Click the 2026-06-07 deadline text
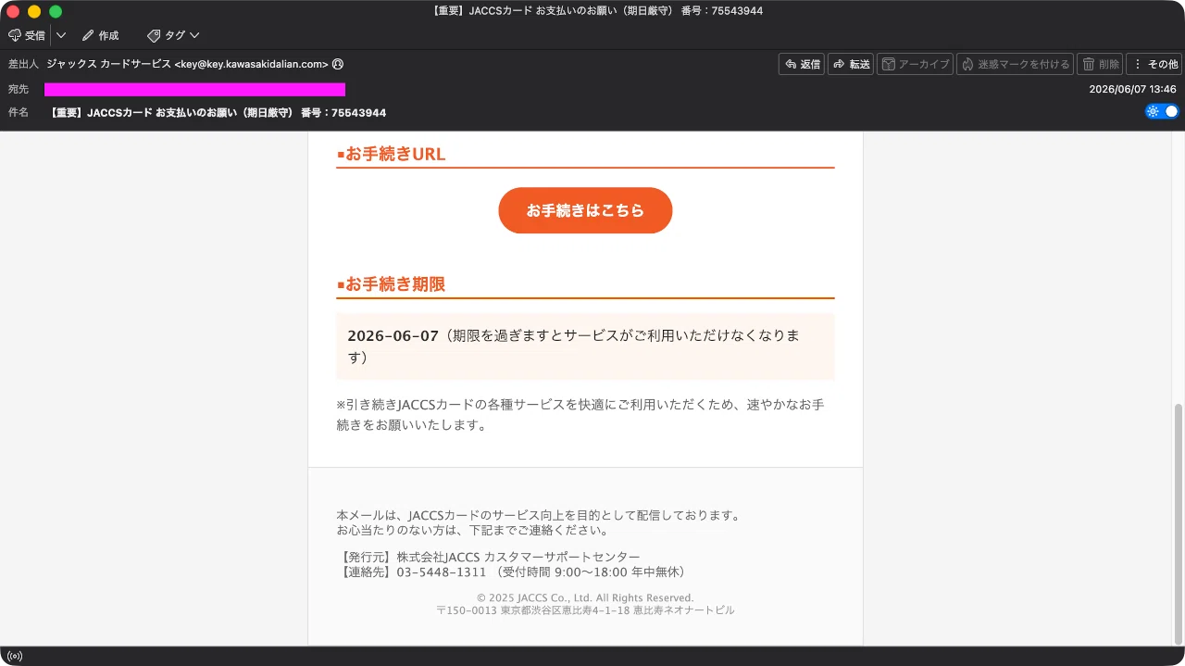Image resolution: width=1185 pixels, height=666 pixels. (393, 335)
